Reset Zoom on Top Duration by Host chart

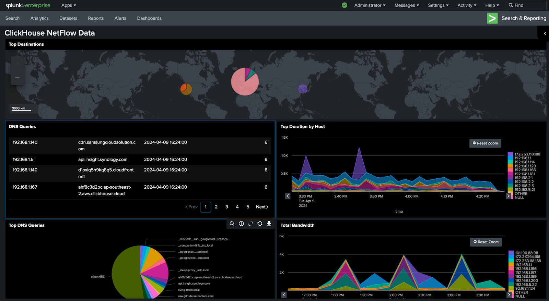485,143
